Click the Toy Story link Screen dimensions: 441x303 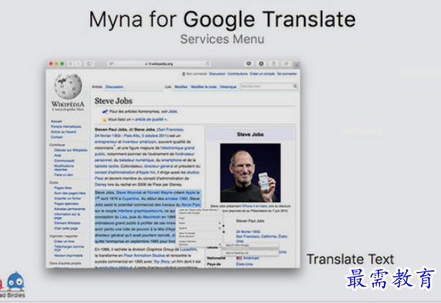162,262
